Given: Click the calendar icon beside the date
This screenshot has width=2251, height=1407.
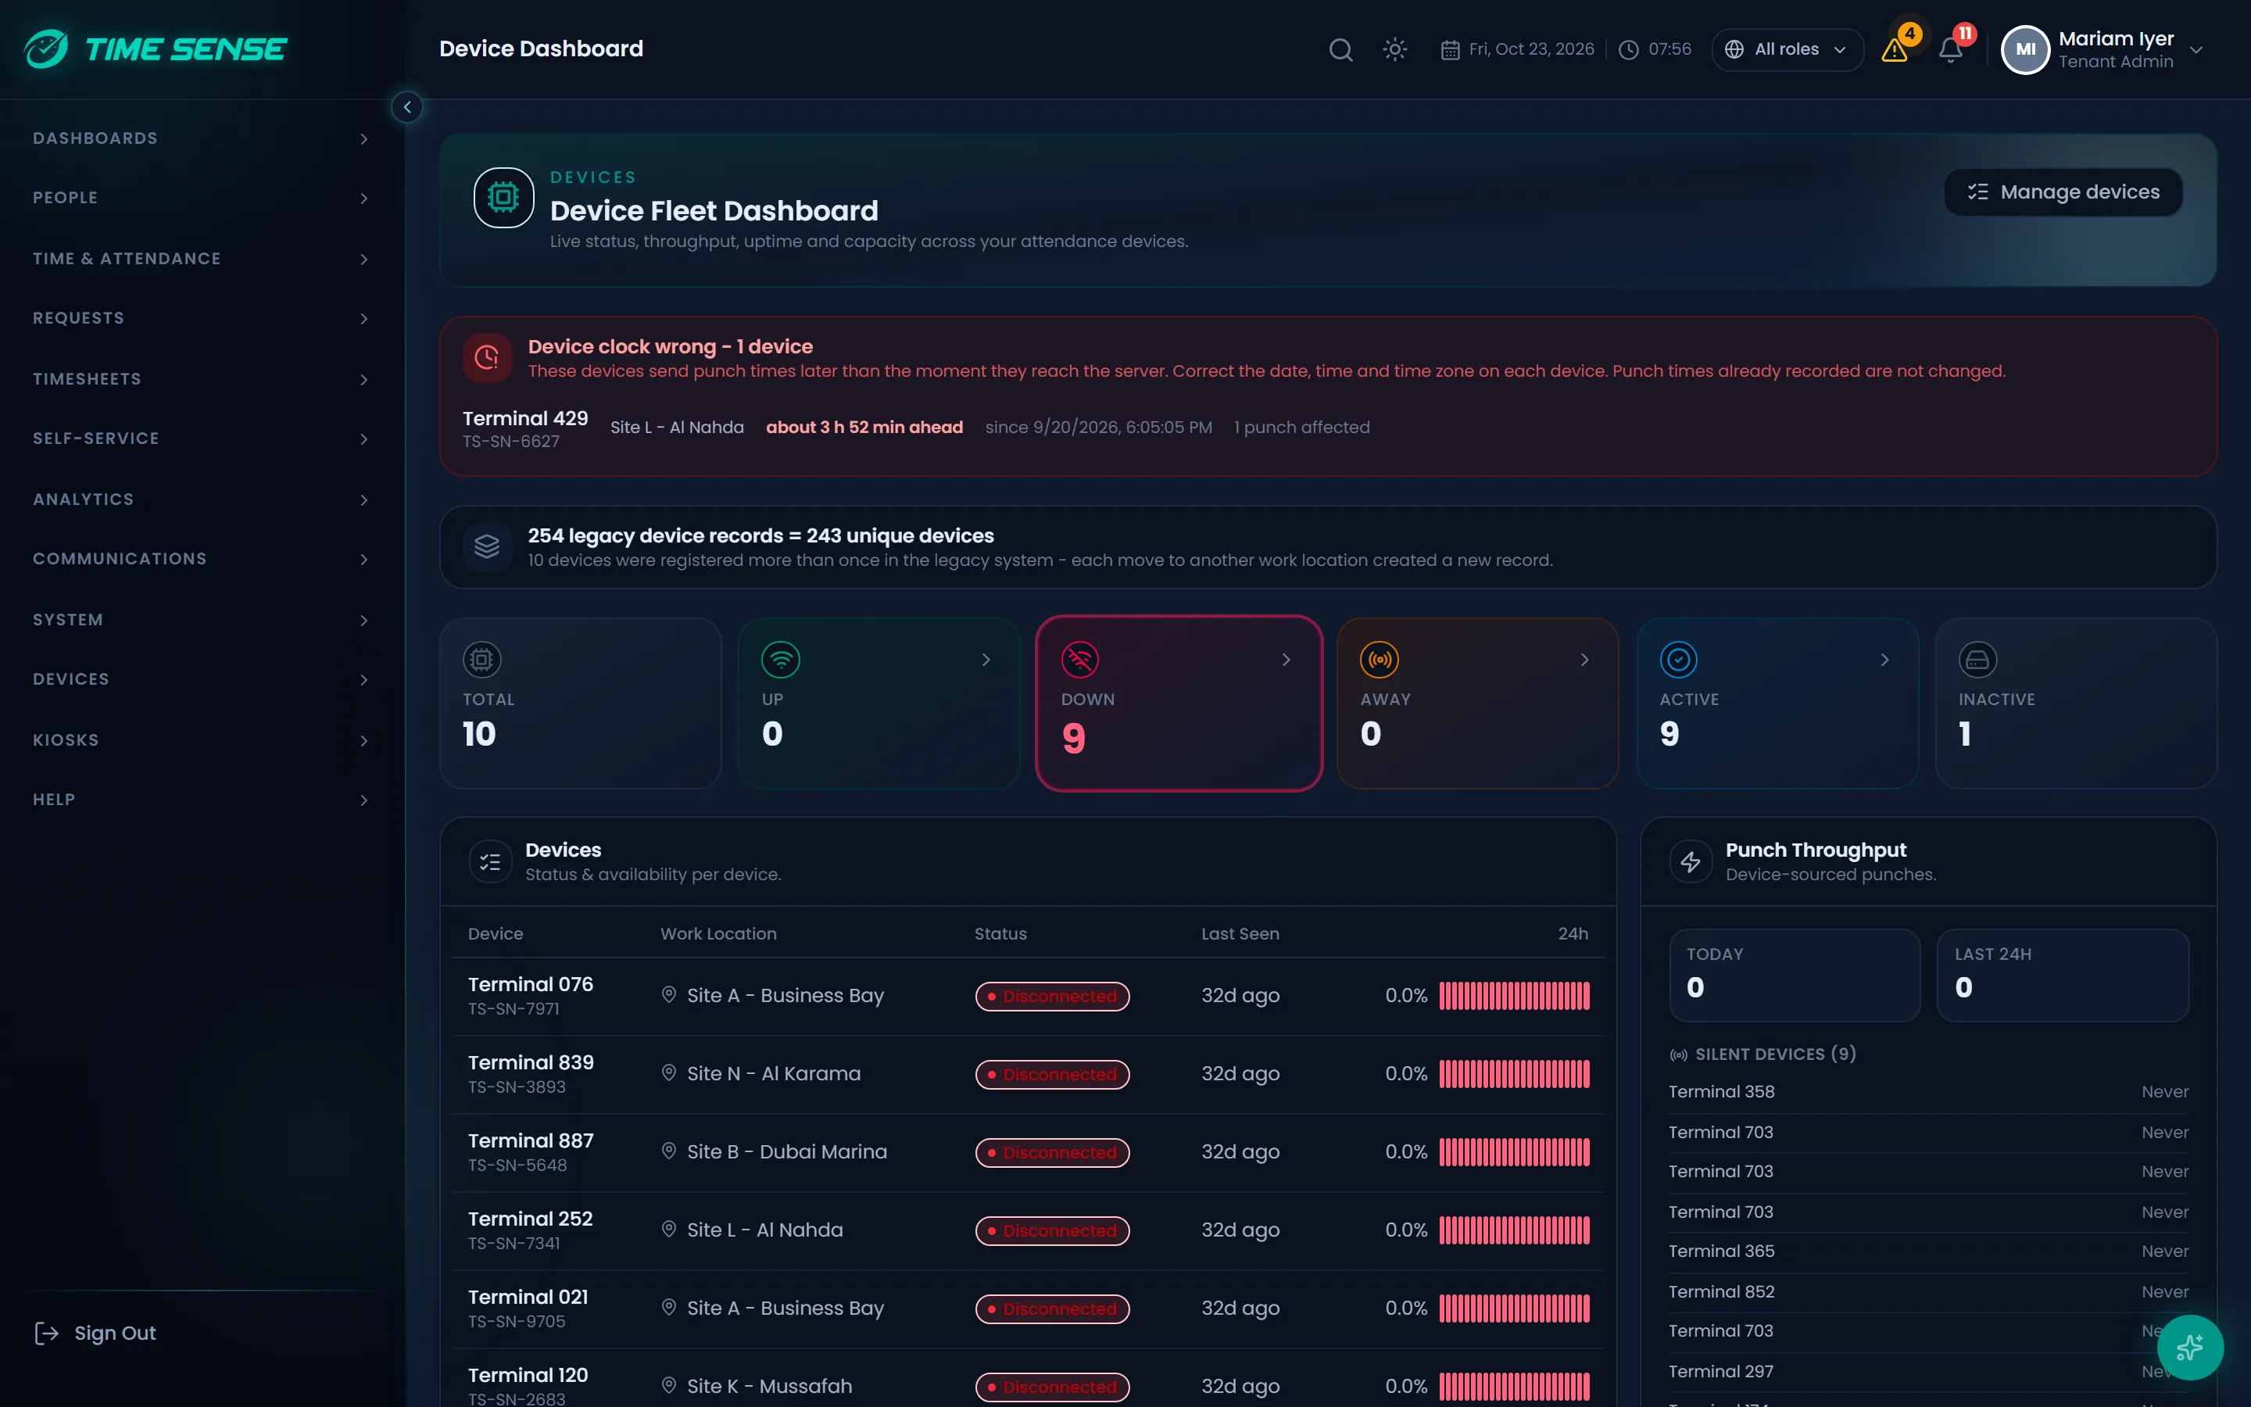Looking at the screenshot, I should point(1450,49).
